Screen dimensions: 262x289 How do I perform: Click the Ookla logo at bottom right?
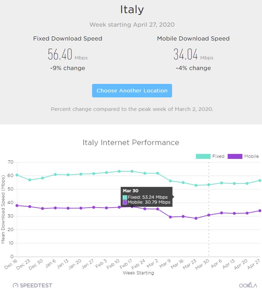[x=248, y=285]
